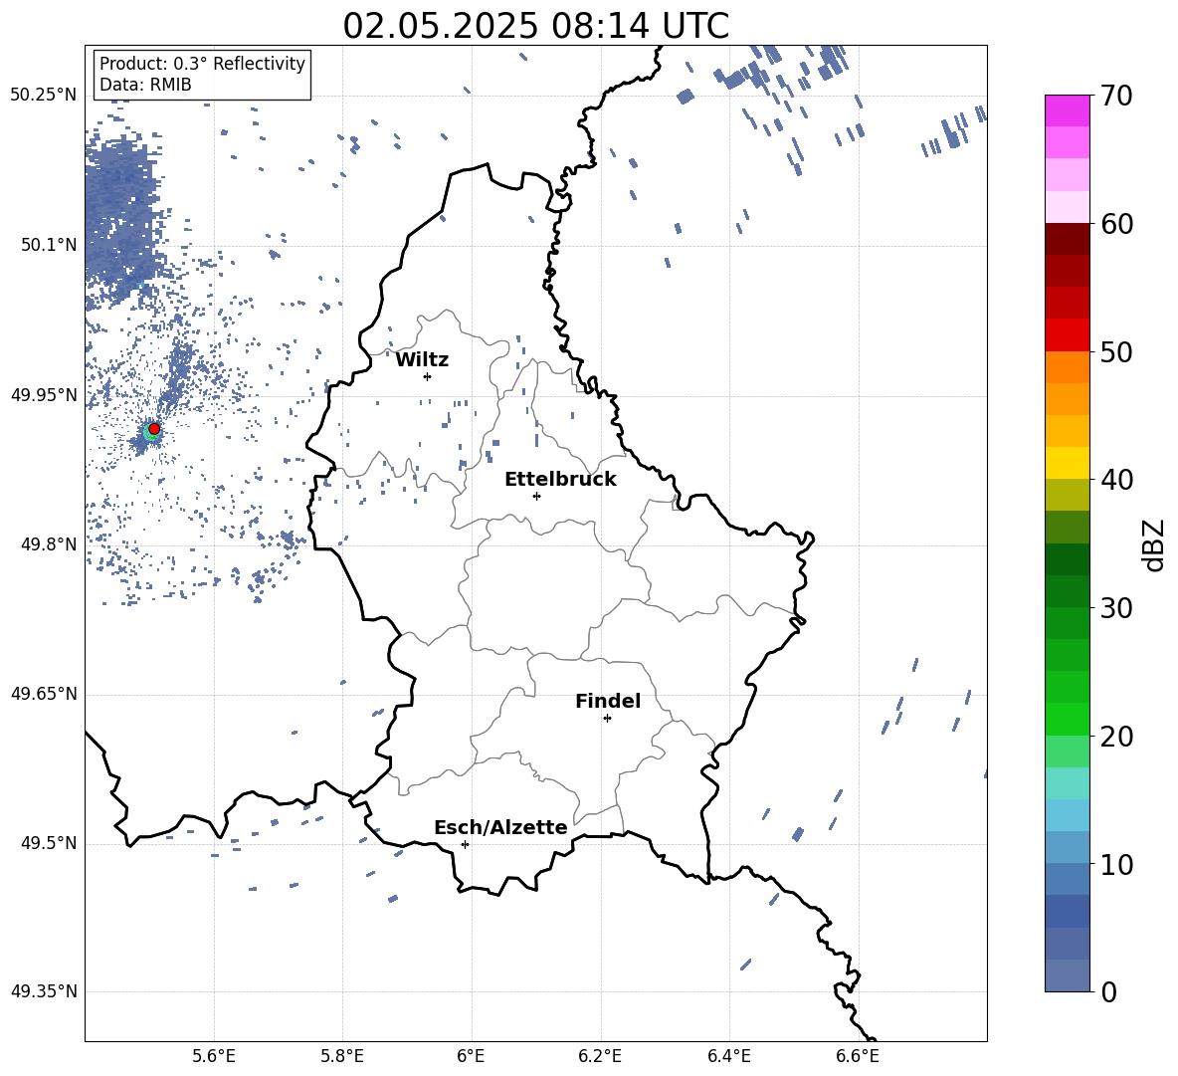Click the 6.6°E longitude label
Viewport: 1178px width, 1076px height.
click(x=858, y=1056)
